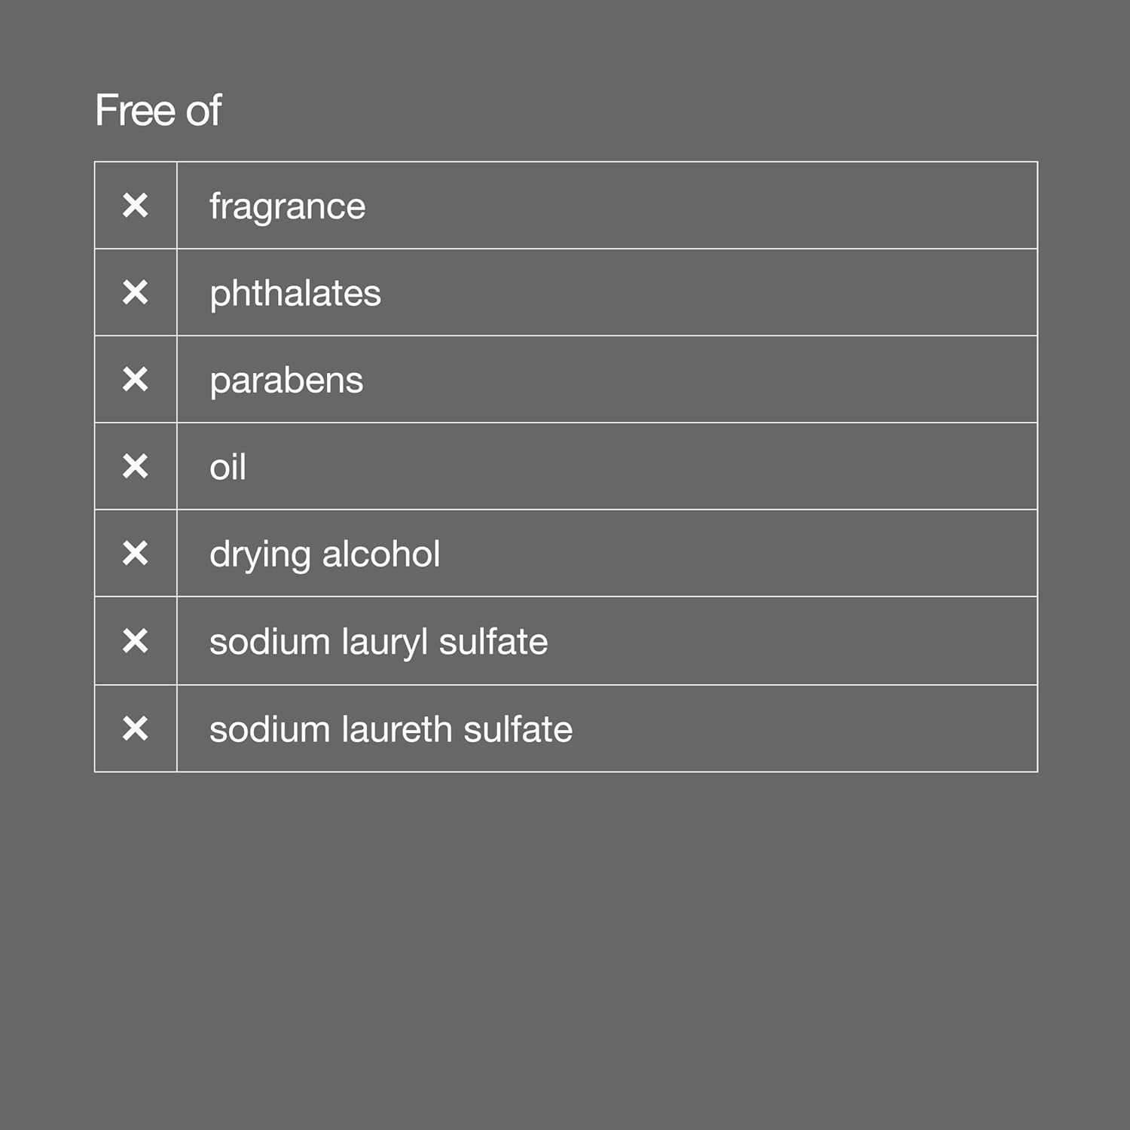Select the "fragrance" text label
1130x1130 pixels.
tap(287, 206)
